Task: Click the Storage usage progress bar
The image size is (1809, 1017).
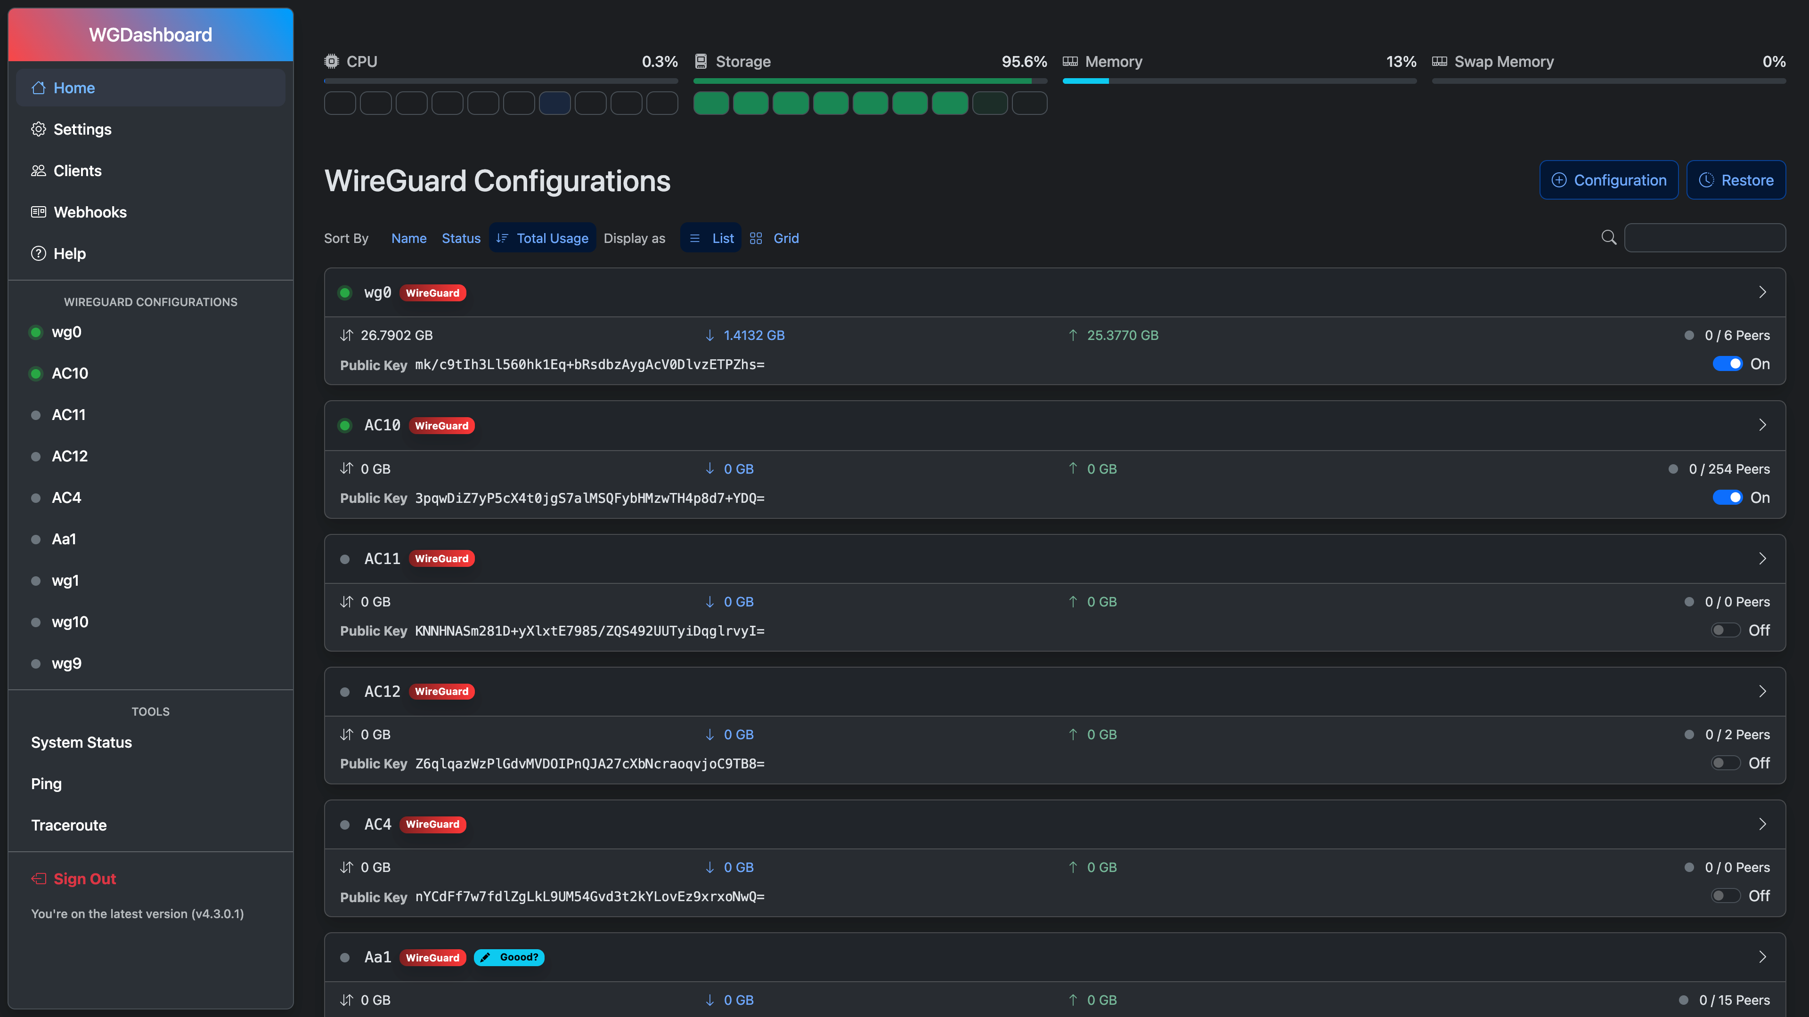Action: click(869, 81)
